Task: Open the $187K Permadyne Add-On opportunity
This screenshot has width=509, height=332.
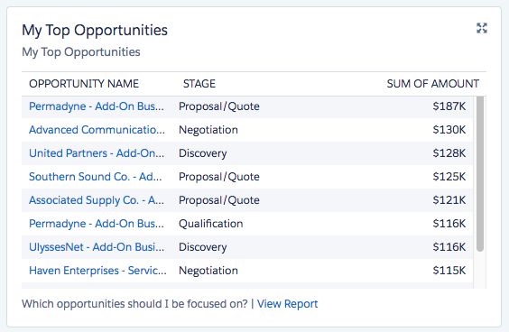Action: point(97,106)
